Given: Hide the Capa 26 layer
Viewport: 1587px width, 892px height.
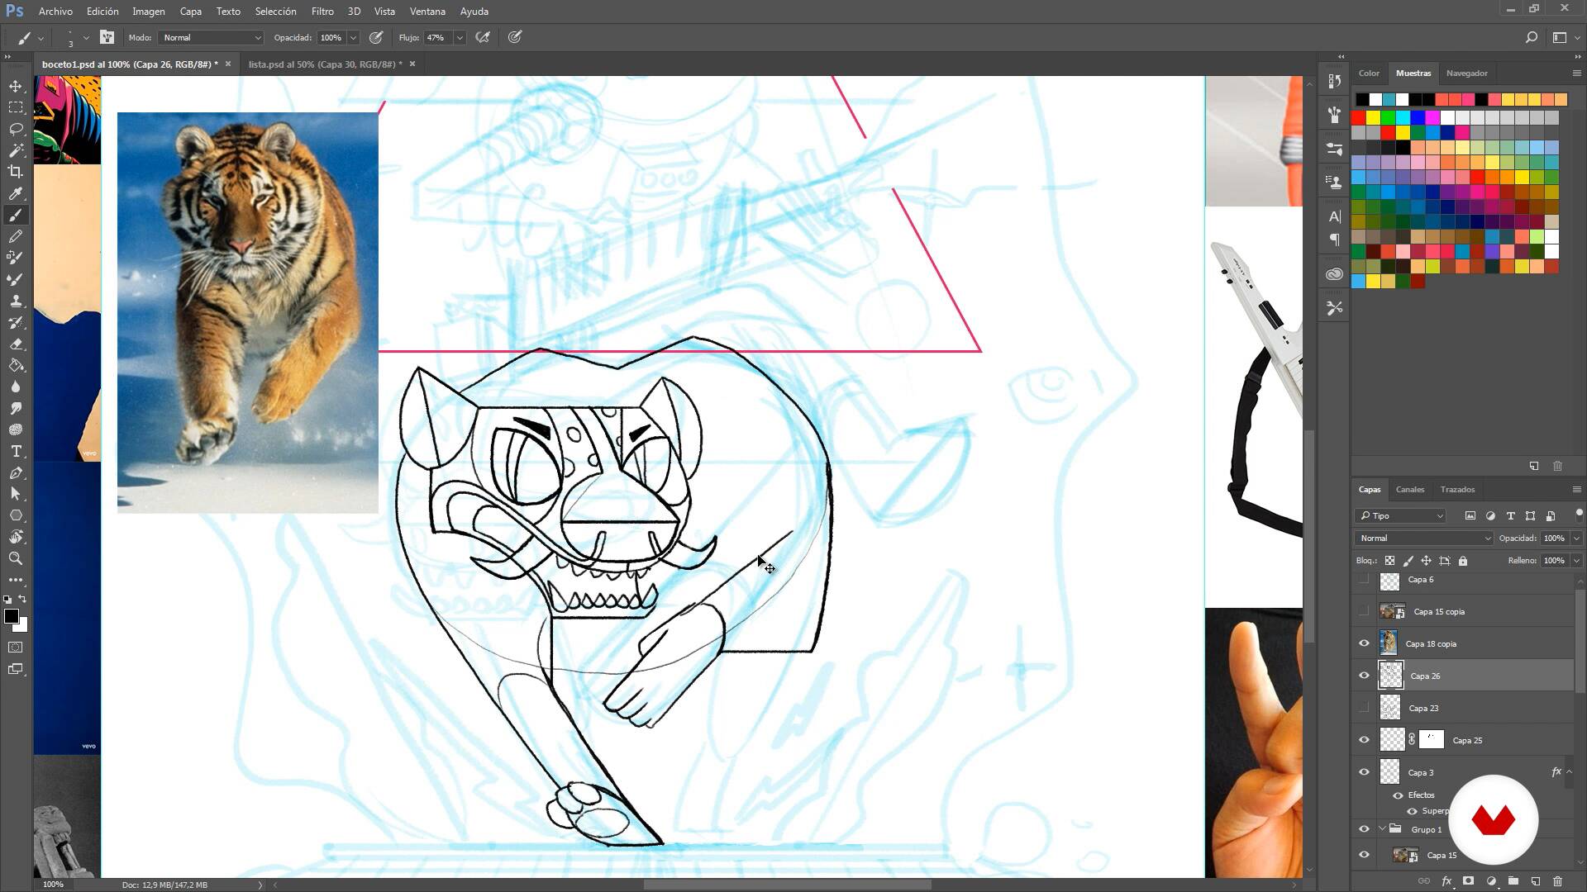Looking at the screenshot, I should pos(1364,676).
